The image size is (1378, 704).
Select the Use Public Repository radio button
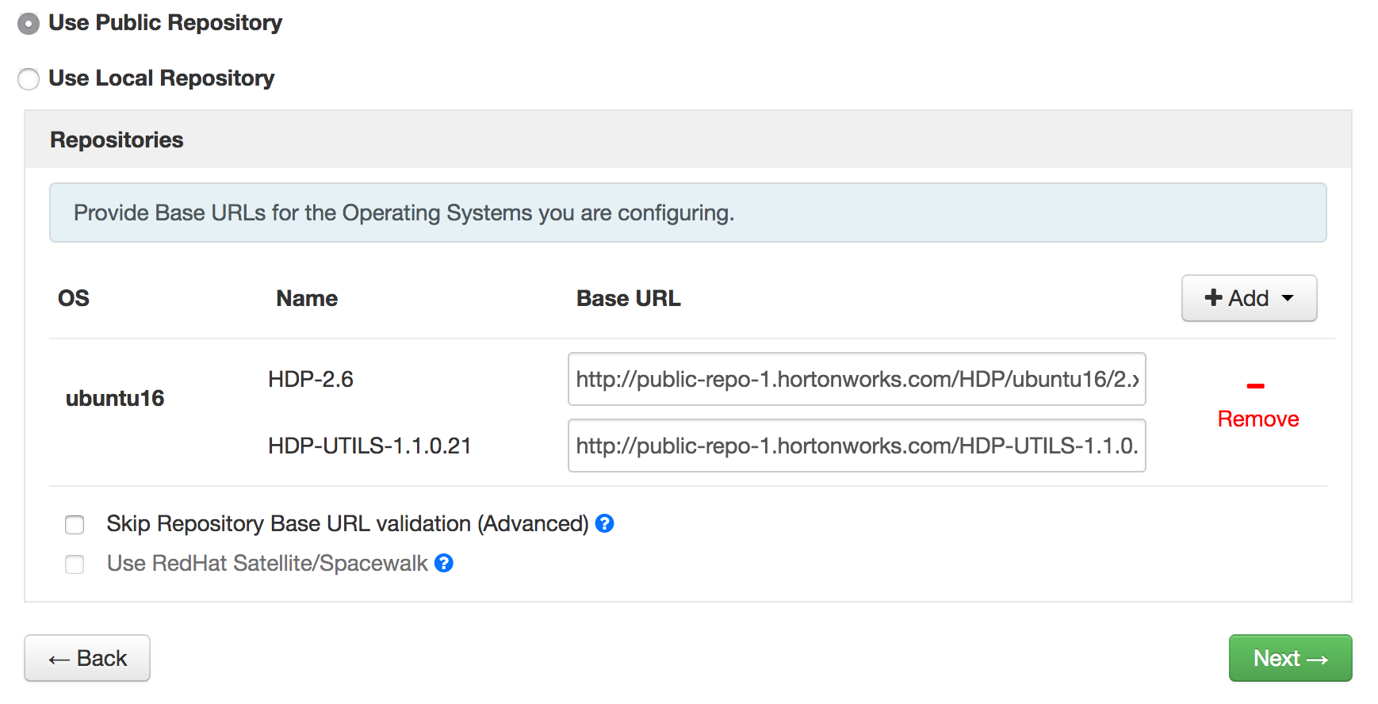pyautogui.click(x=29, y=24)
